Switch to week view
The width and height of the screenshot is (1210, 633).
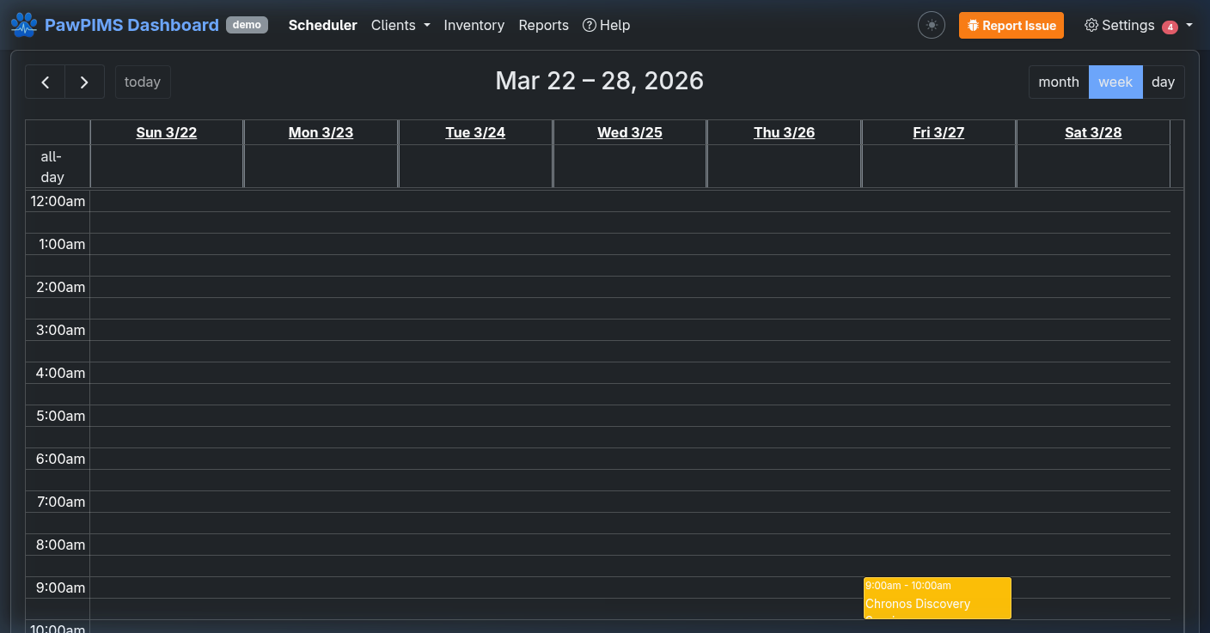(x=1115, y=82)
